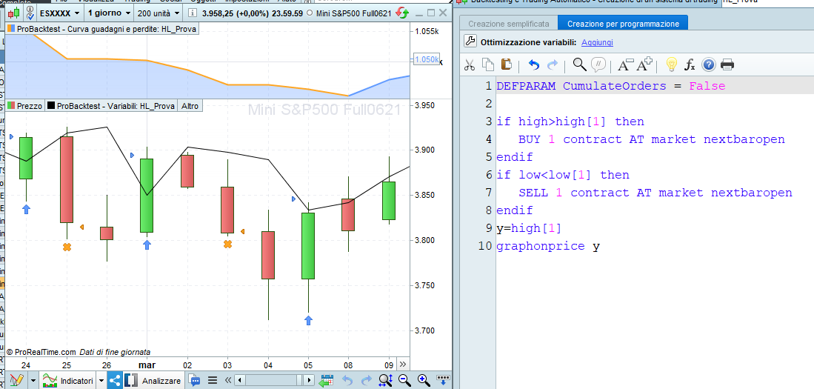Click the go-to-date calendar icon
Screen dimensions: 814x389
click(327, 380)
